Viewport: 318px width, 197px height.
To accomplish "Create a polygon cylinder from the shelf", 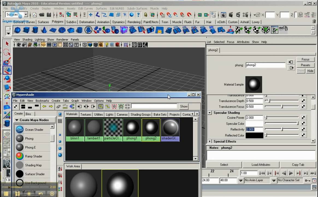I will coord(35,30).
